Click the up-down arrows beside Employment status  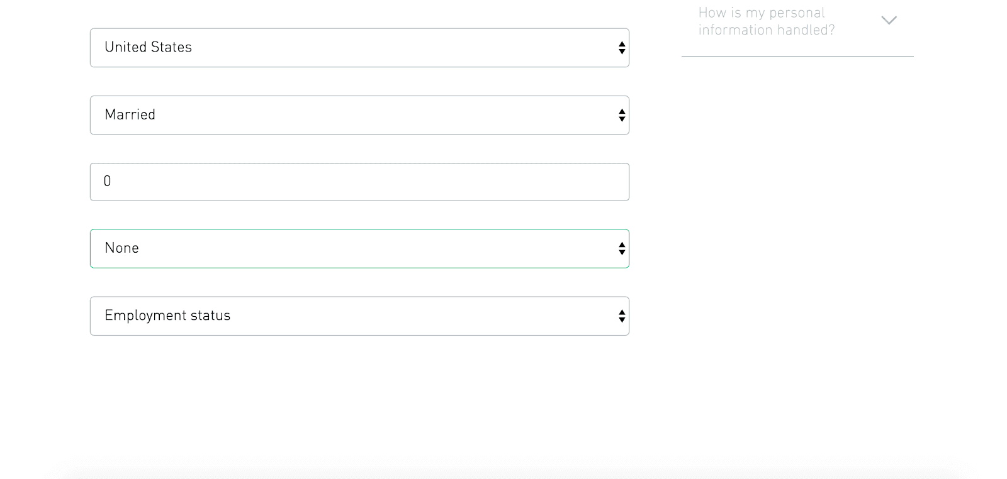[622, 316]
